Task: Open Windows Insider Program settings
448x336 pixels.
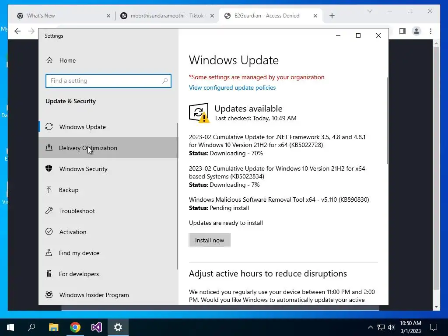Action: 108,294
